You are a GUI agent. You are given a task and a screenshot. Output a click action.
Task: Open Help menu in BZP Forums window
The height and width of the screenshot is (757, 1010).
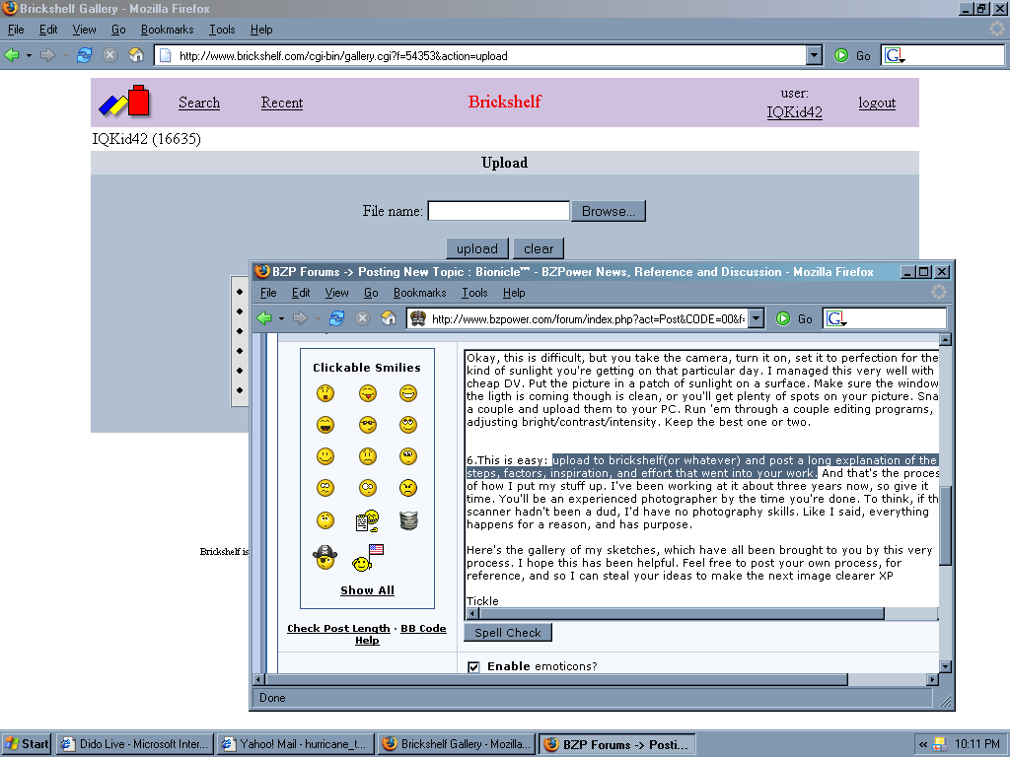(x=513, y=293)
